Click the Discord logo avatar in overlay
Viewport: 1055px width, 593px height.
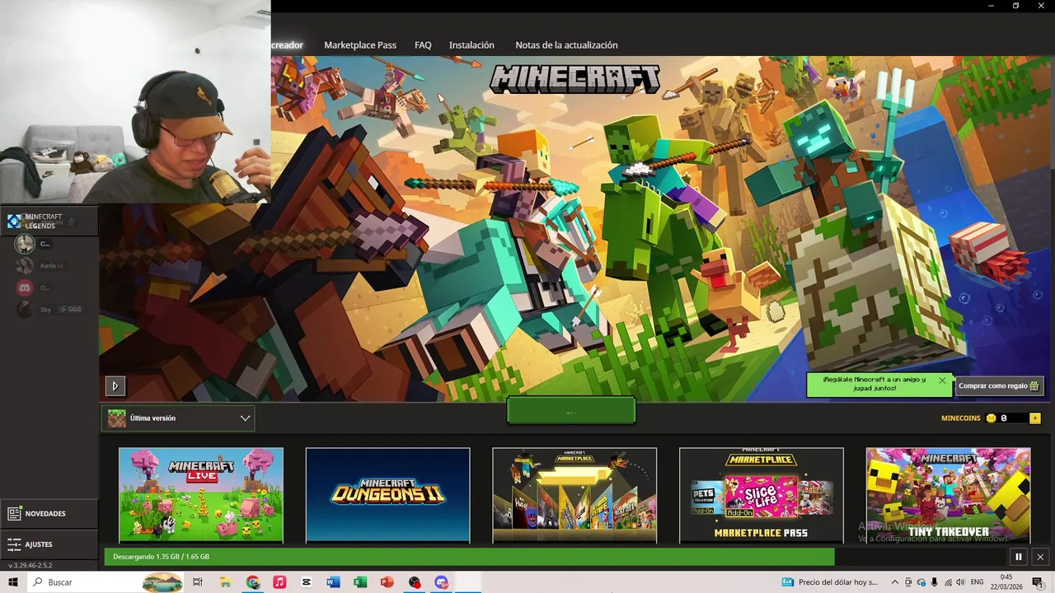pos(24,287)
